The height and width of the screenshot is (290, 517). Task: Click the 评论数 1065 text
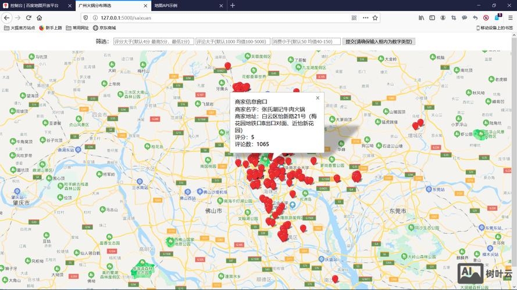[x=252, y=144]
